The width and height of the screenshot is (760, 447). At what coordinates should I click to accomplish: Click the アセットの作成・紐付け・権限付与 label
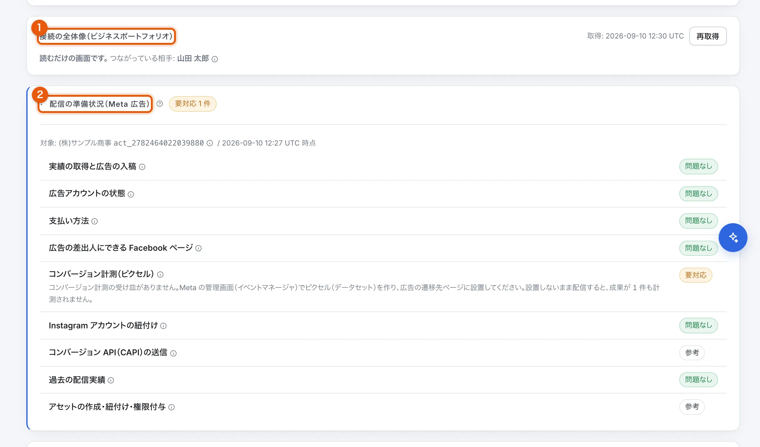pos(107,407)
